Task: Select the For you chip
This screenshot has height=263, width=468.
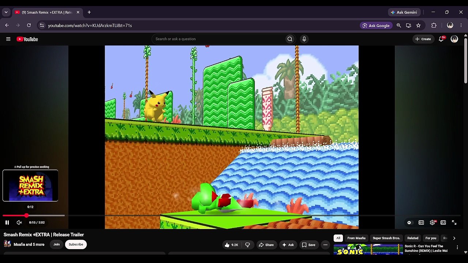Action: click(431, 238)
